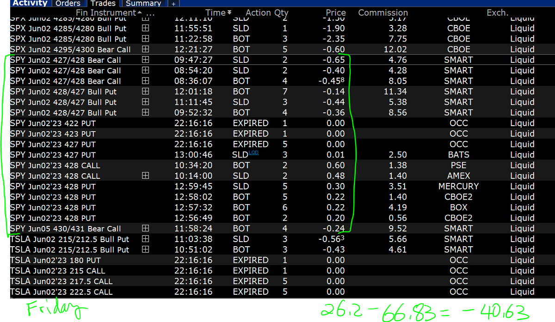Click the -0.65 price cell
The height and width of the screenshot is (322, 555).
333,60
